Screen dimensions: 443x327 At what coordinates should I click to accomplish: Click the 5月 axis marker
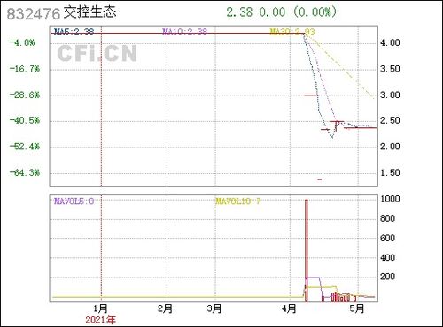pos(357,308)
